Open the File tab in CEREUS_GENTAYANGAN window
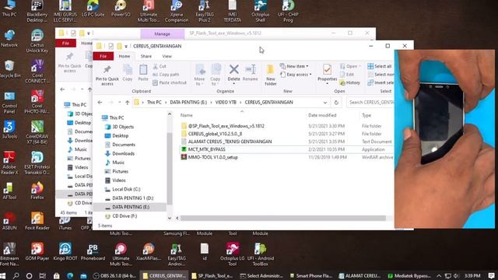Screen dimensions: 498x280 103,56
